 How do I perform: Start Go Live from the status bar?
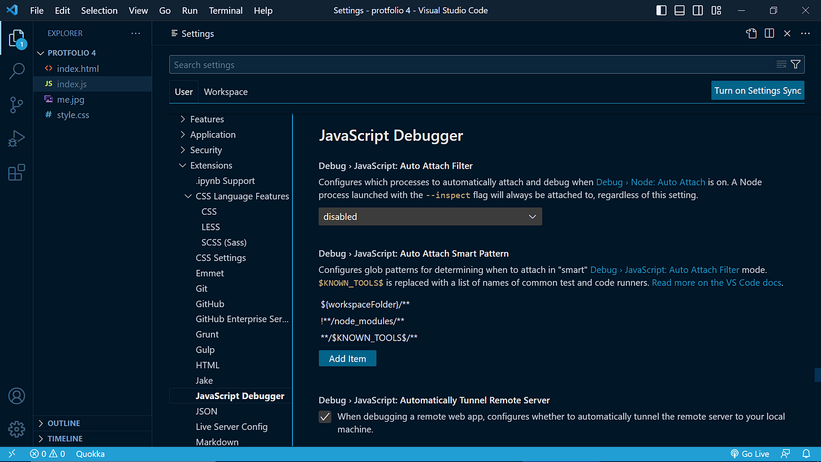point(750,454)
